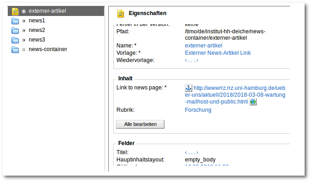Click the empty_body layout value
The height and width of the screenshot is (182, 311).
coord(200,160)
